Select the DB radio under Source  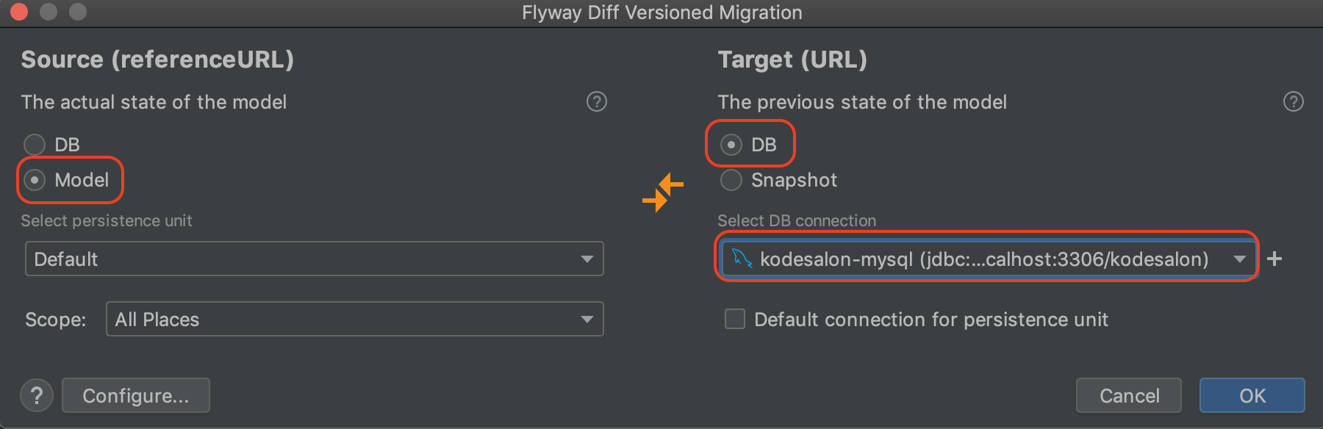tap(34, 144)
